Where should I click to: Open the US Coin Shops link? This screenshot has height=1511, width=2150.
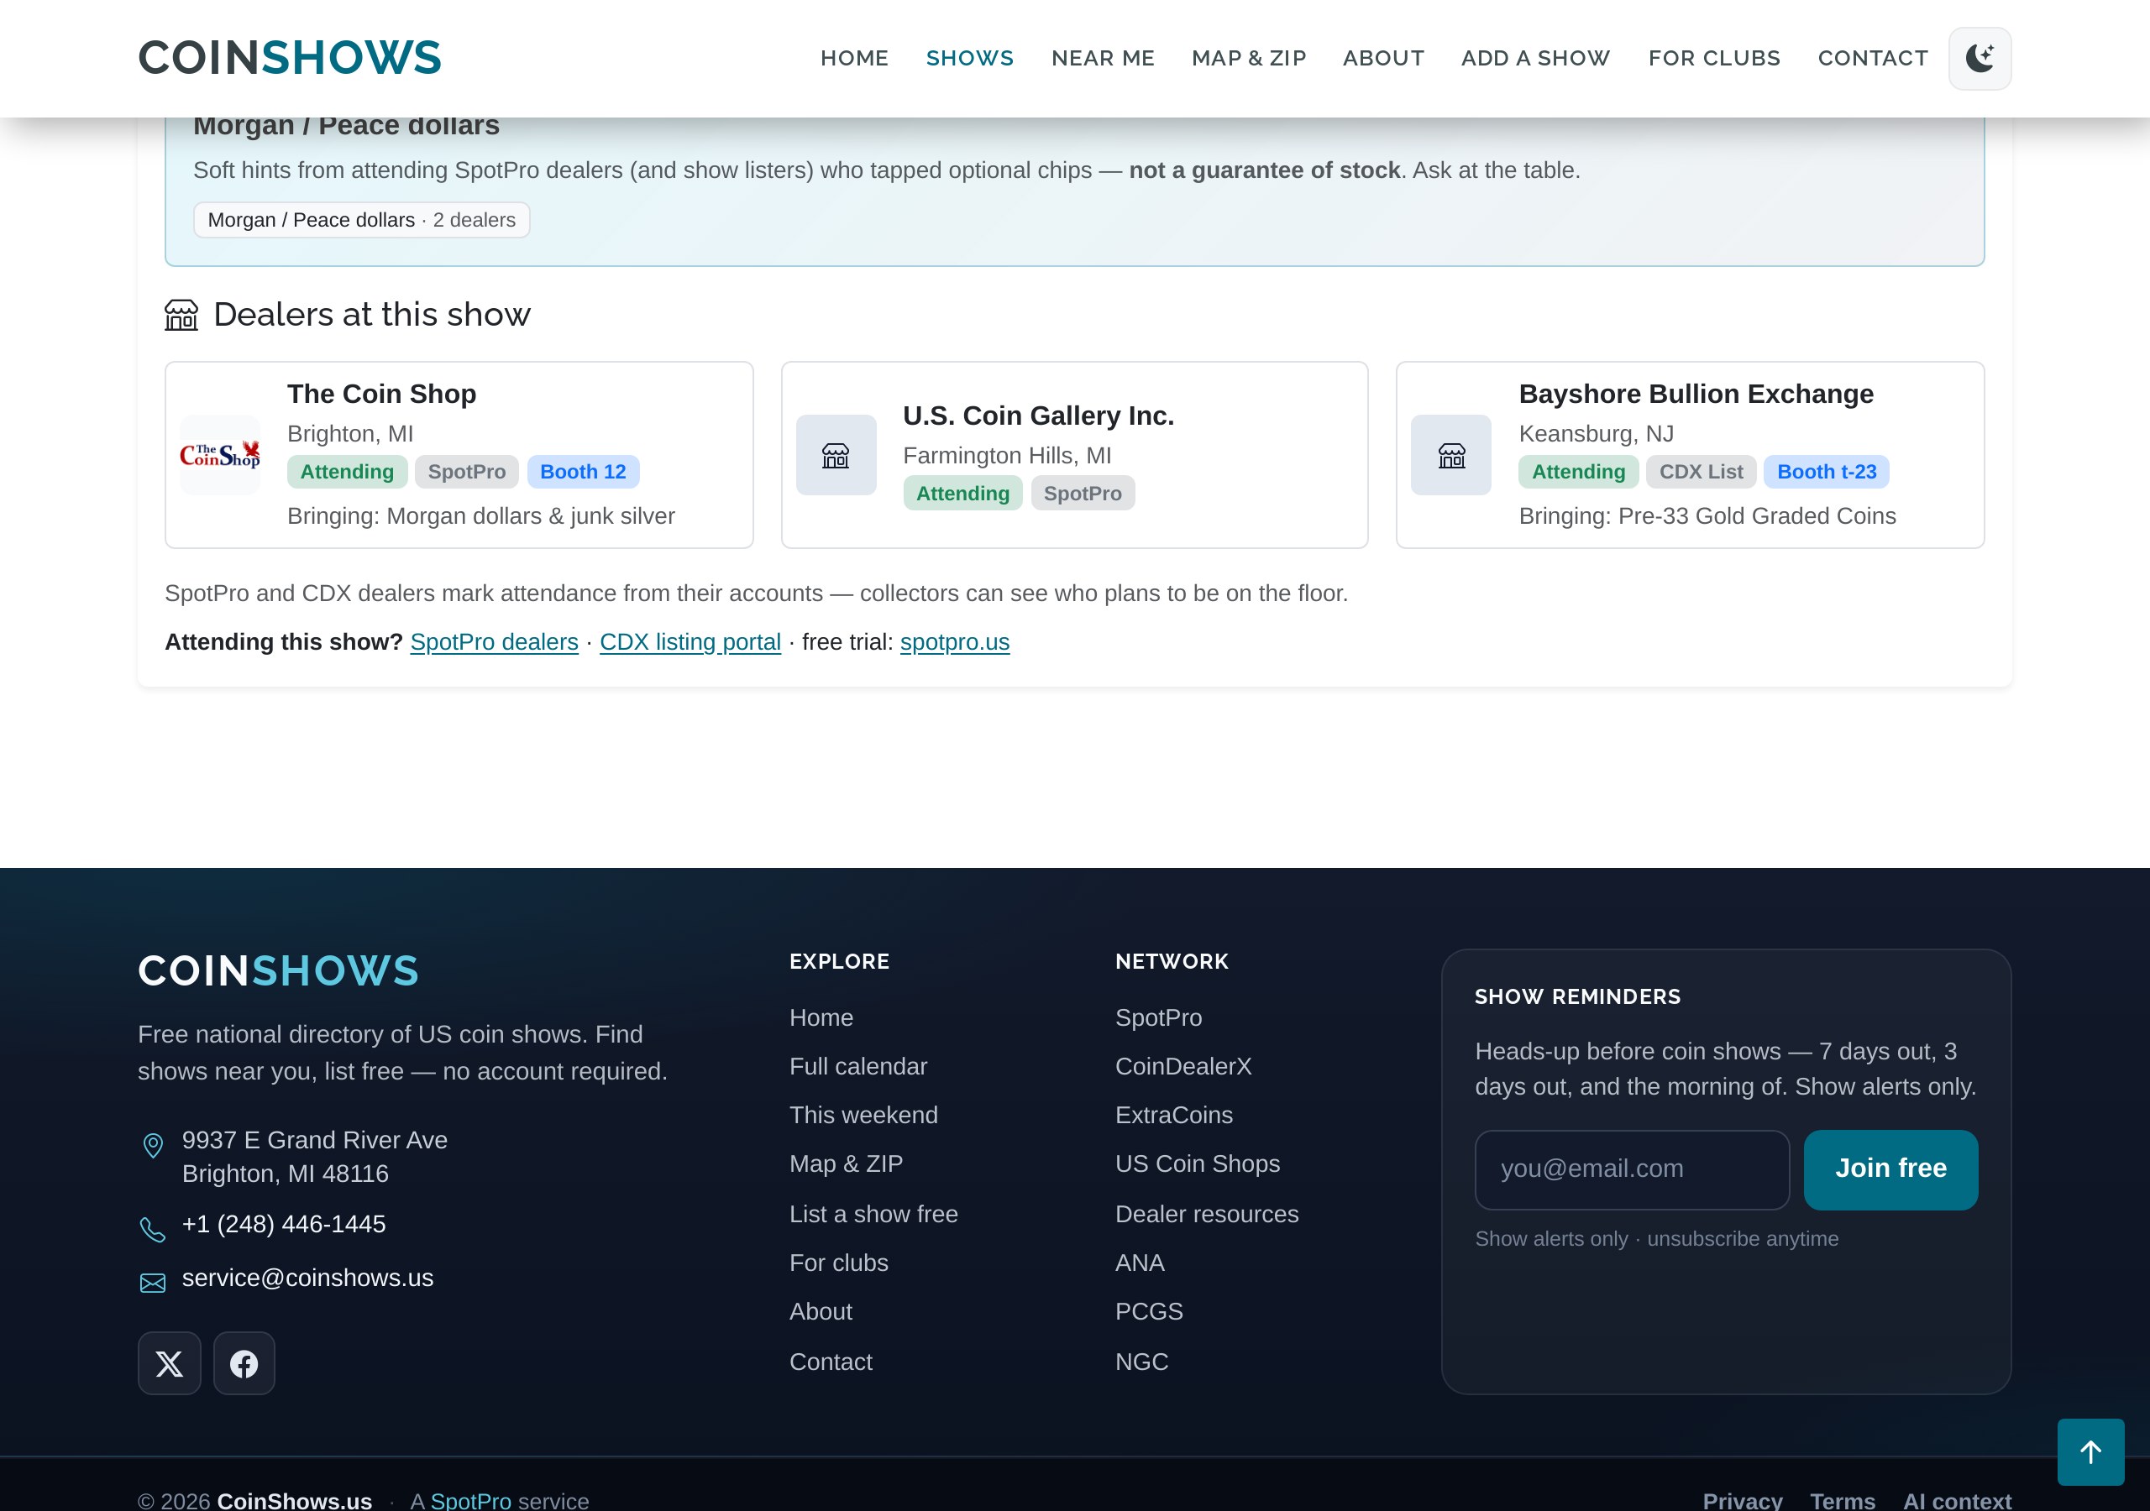pos(1198,1163)
